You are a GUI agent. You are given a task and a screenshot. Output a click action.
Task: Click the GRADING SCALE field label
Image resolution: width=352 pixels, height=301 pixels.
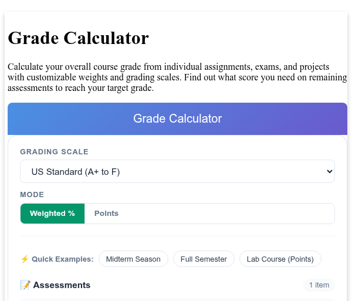click(55, 152)
